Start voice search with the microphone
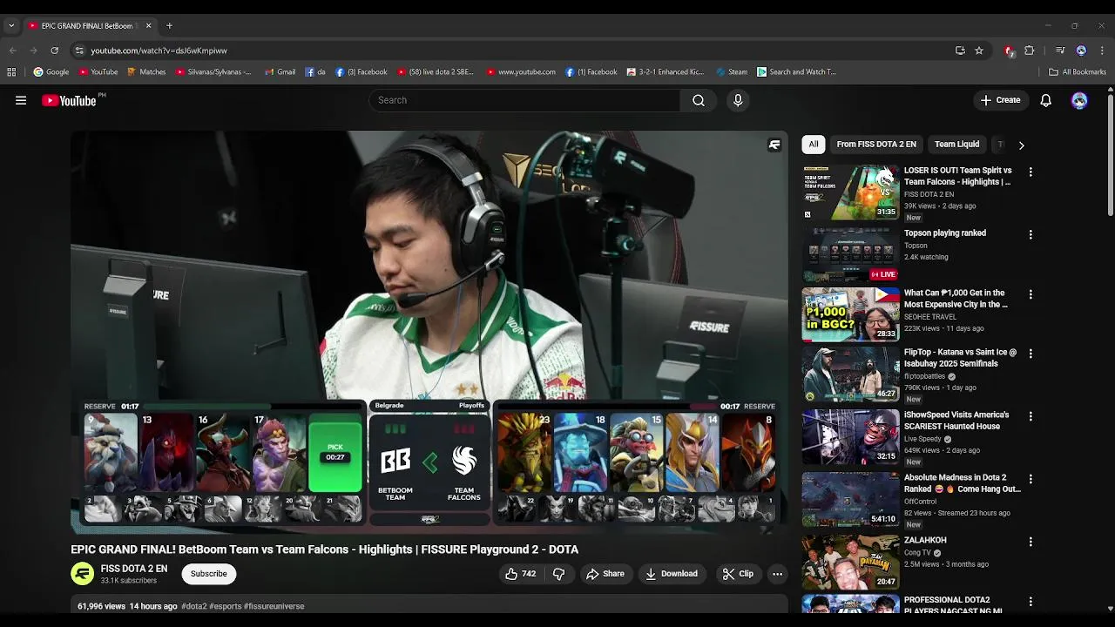1115x627 pixels. [738, 100]
